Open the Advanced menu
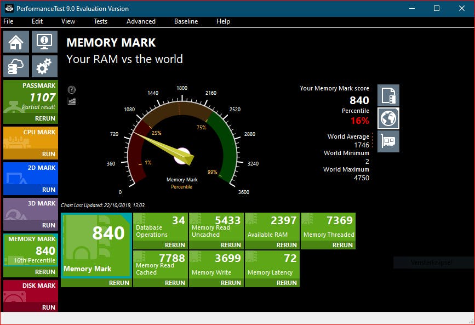Image resolution: width=475 pixels, height=325 pixels. [141, 21]
